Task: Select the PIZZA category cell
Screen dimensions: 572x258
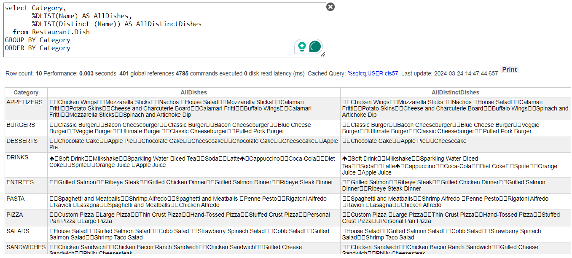Action: (15, 215)
